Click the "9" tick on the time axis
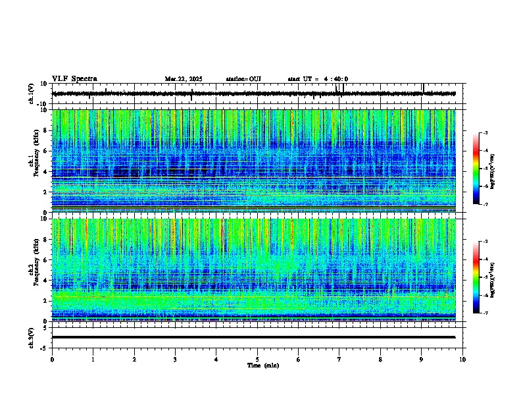 click(x=421, y=360)
